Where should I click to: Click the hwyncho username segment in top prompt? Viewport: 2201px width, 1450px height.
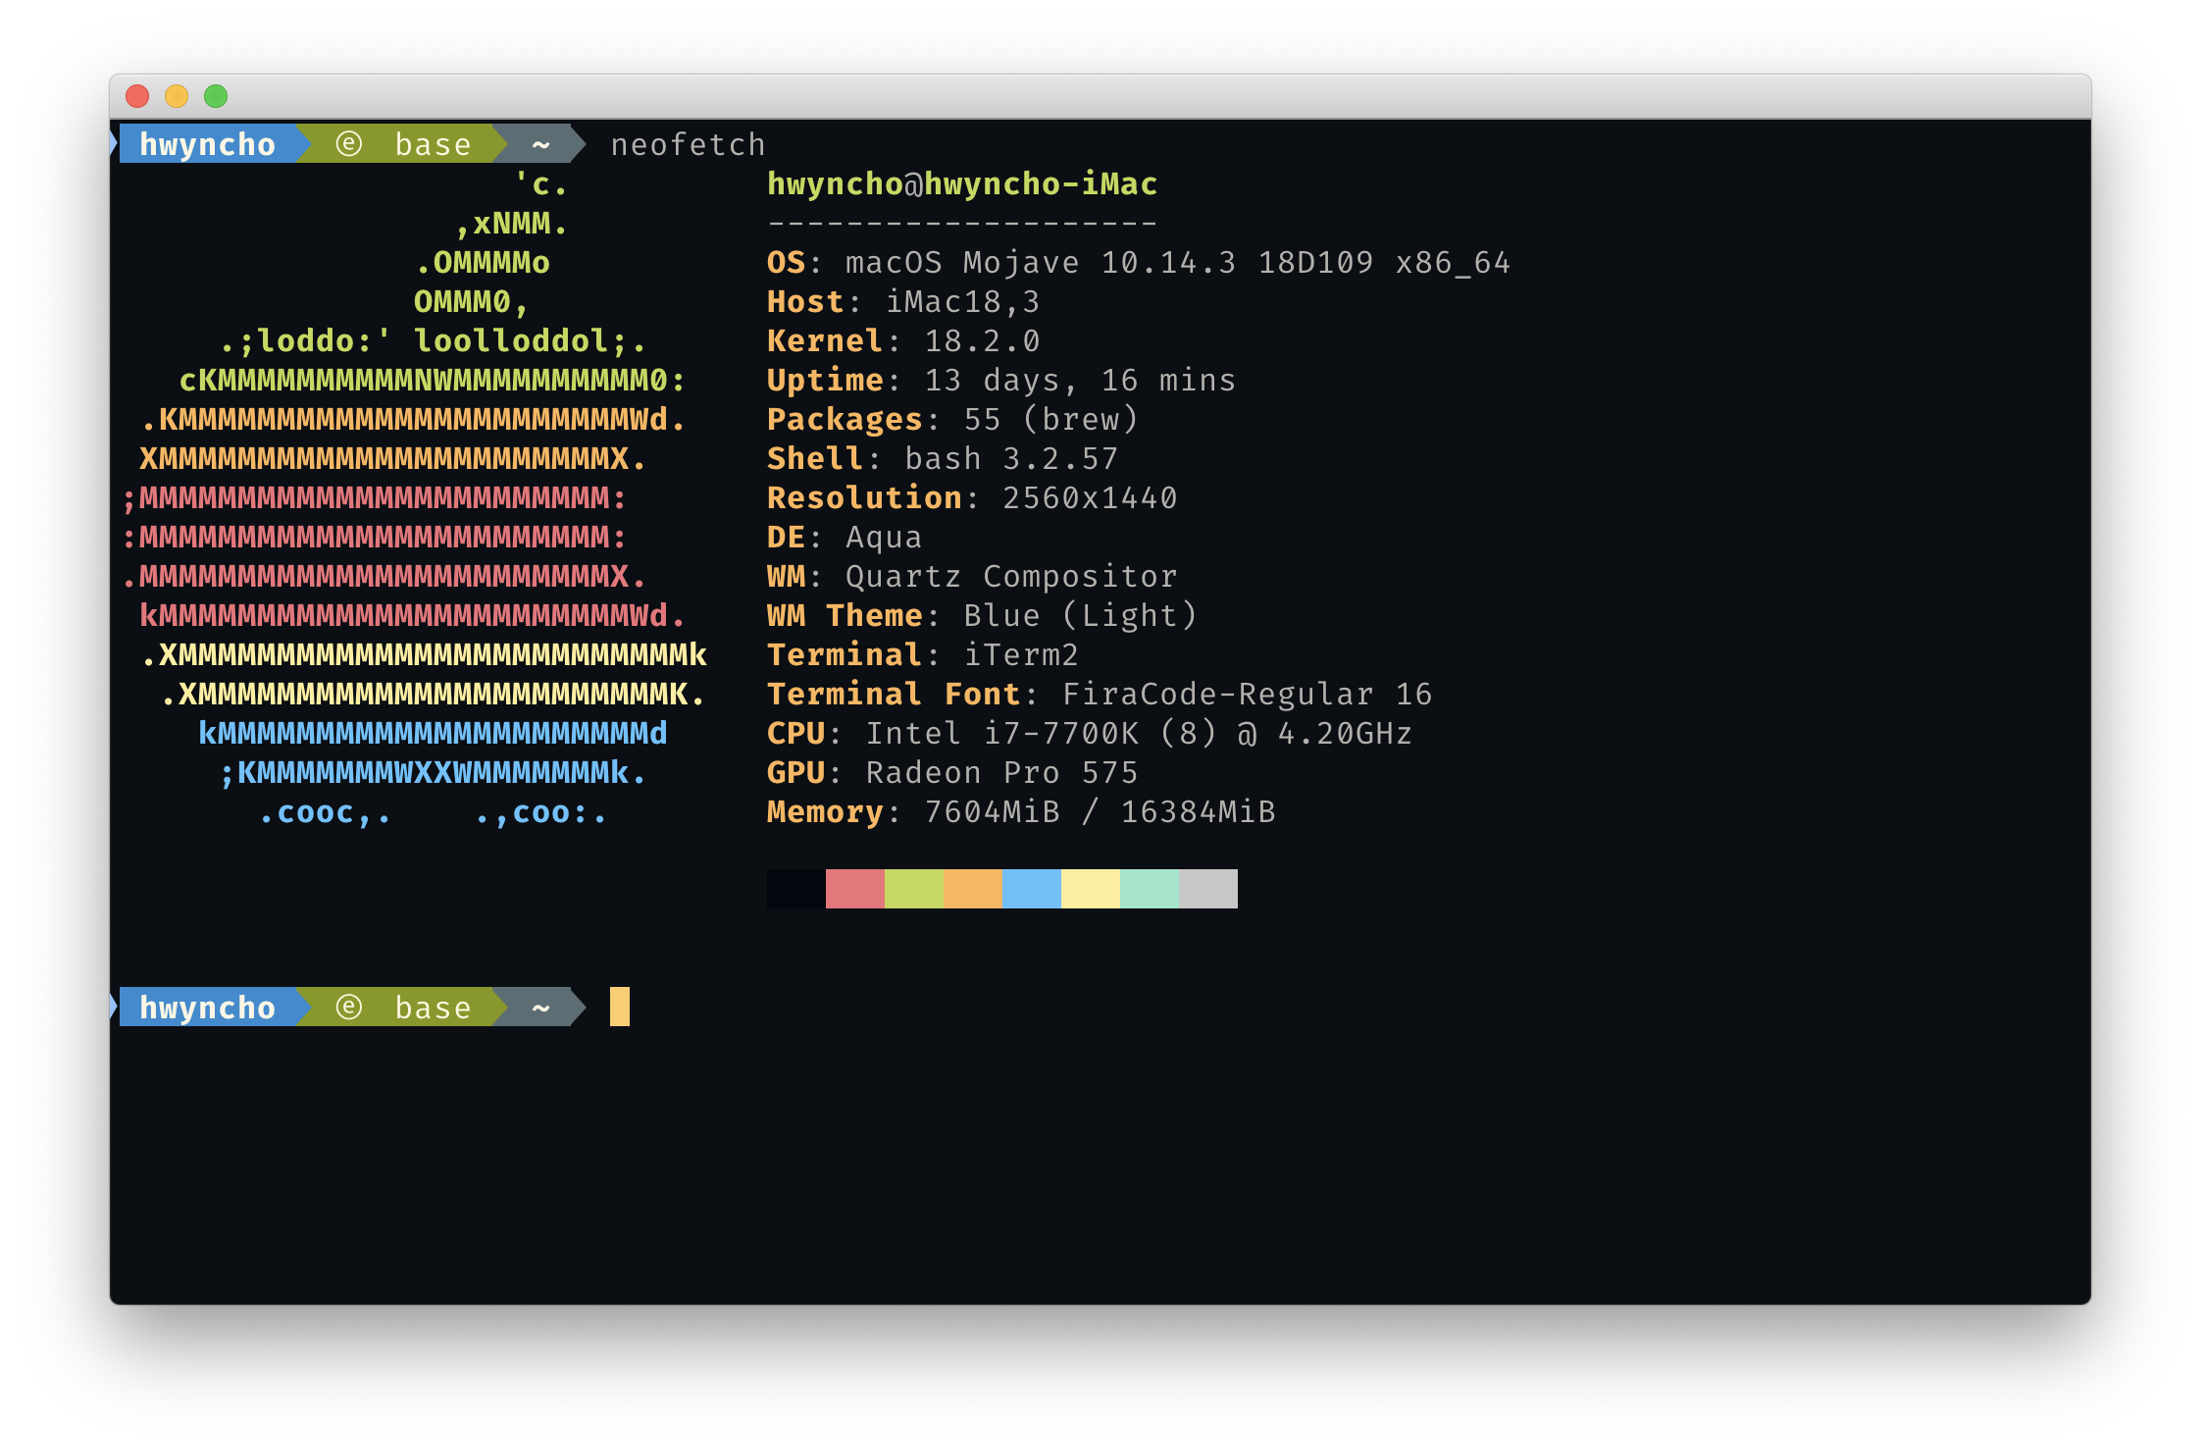[x=207, y=144]
